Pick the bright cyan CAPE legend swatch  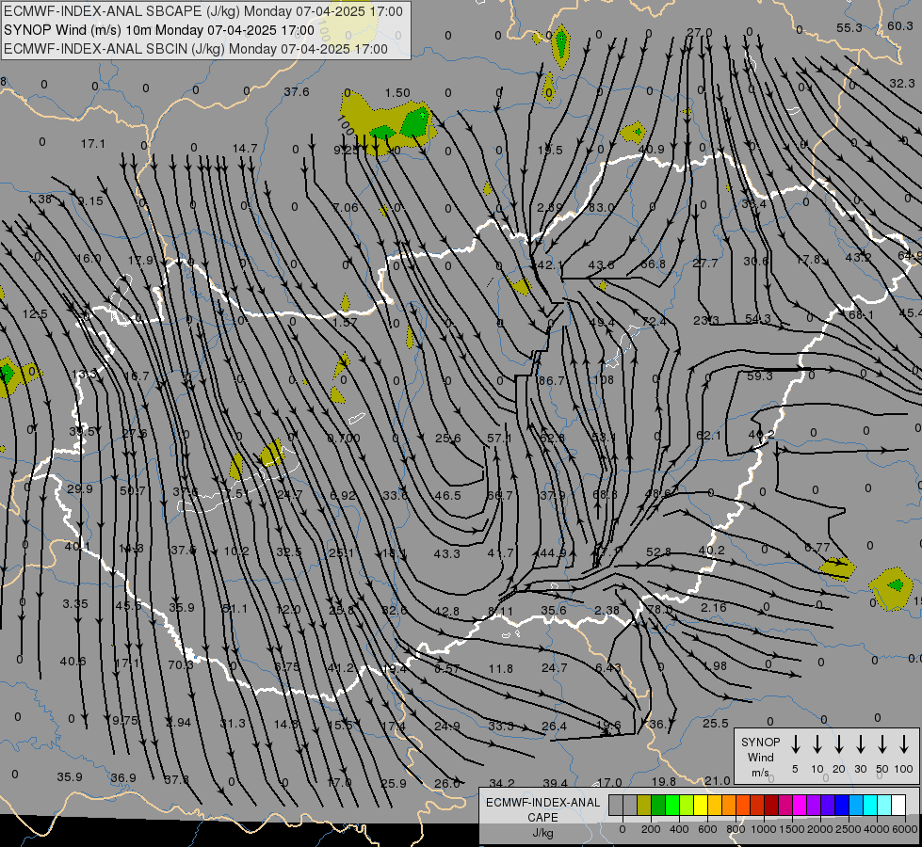point(869,806)
